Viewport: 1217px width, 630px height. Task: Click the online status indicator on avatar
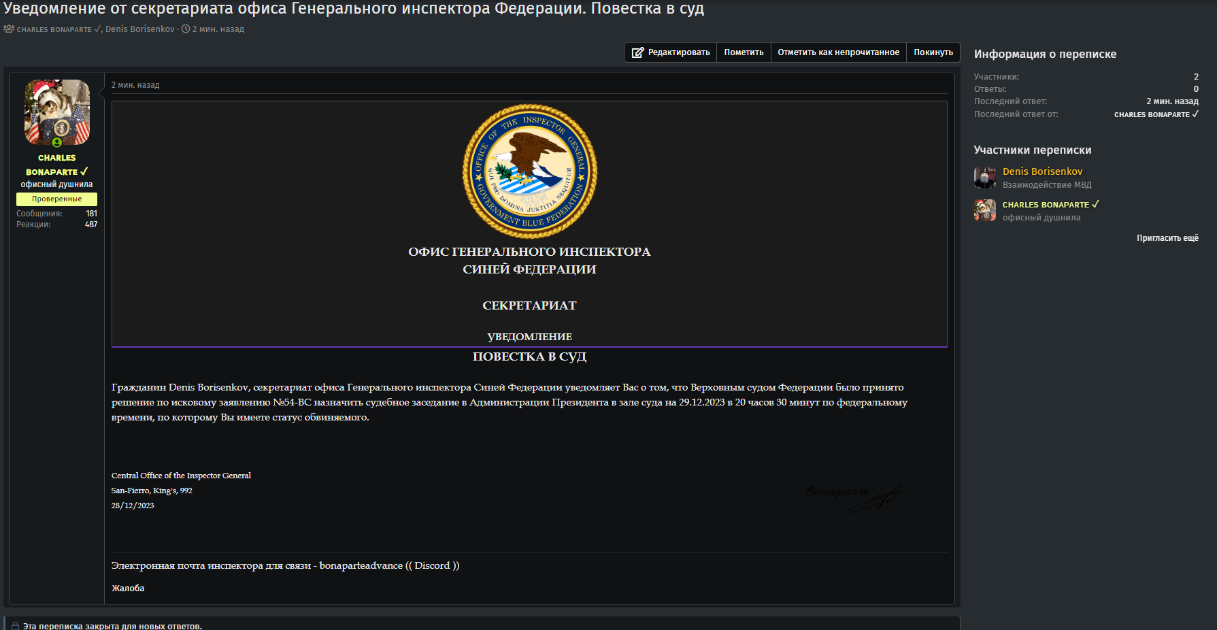pyautogui.click(x=57, y=142)
